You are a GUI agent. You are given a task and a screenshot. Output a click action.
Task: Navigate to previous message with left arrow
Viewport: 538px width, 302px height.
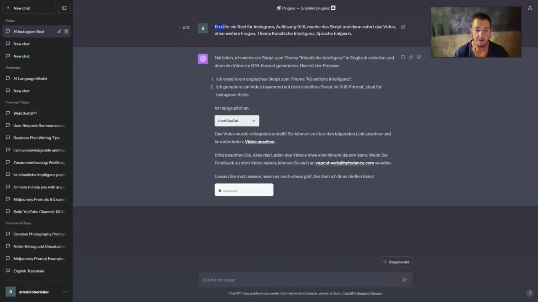coord(180,27)
